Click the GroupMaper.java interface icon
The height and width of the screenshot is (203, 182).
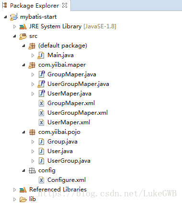pyautogui.click(x=42, y=74)
